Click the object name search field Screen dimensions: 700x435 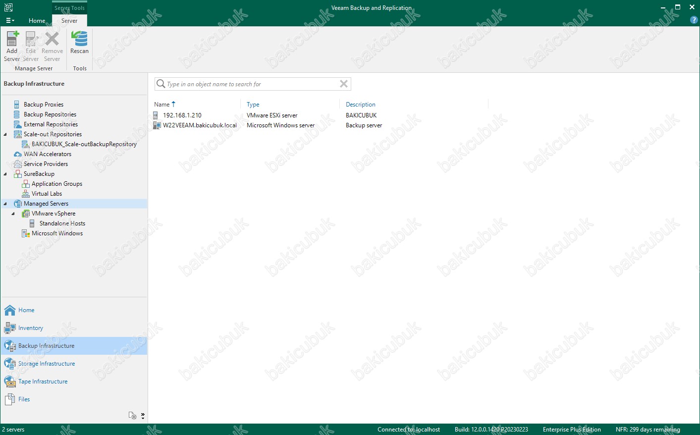click(x=253, y=84)
